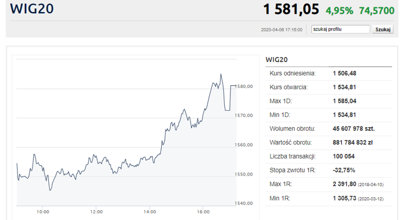The height and width of the screenshot is (220, 406).
Task: Click the 'Stopa zwrotu 1R:' label
Action: 292,170
